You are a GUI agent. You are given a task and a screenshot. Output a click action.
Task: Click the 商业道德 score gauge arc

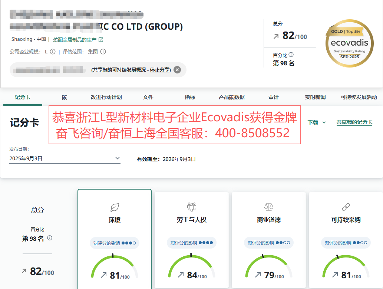pyautogui.click(x=269, y=266)
